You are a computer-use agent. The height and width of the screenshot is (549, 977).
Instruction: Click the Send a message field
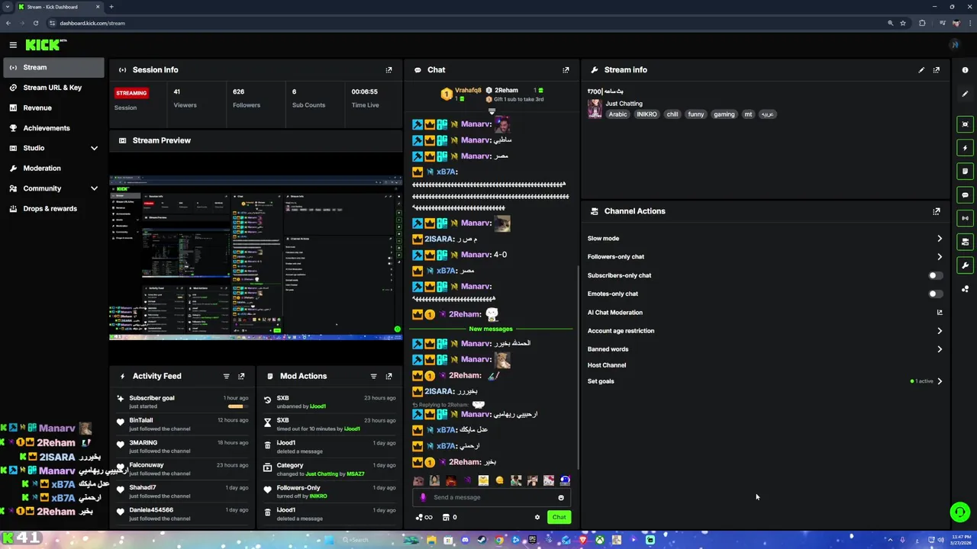pyautogui.click(x=492, y=497)
